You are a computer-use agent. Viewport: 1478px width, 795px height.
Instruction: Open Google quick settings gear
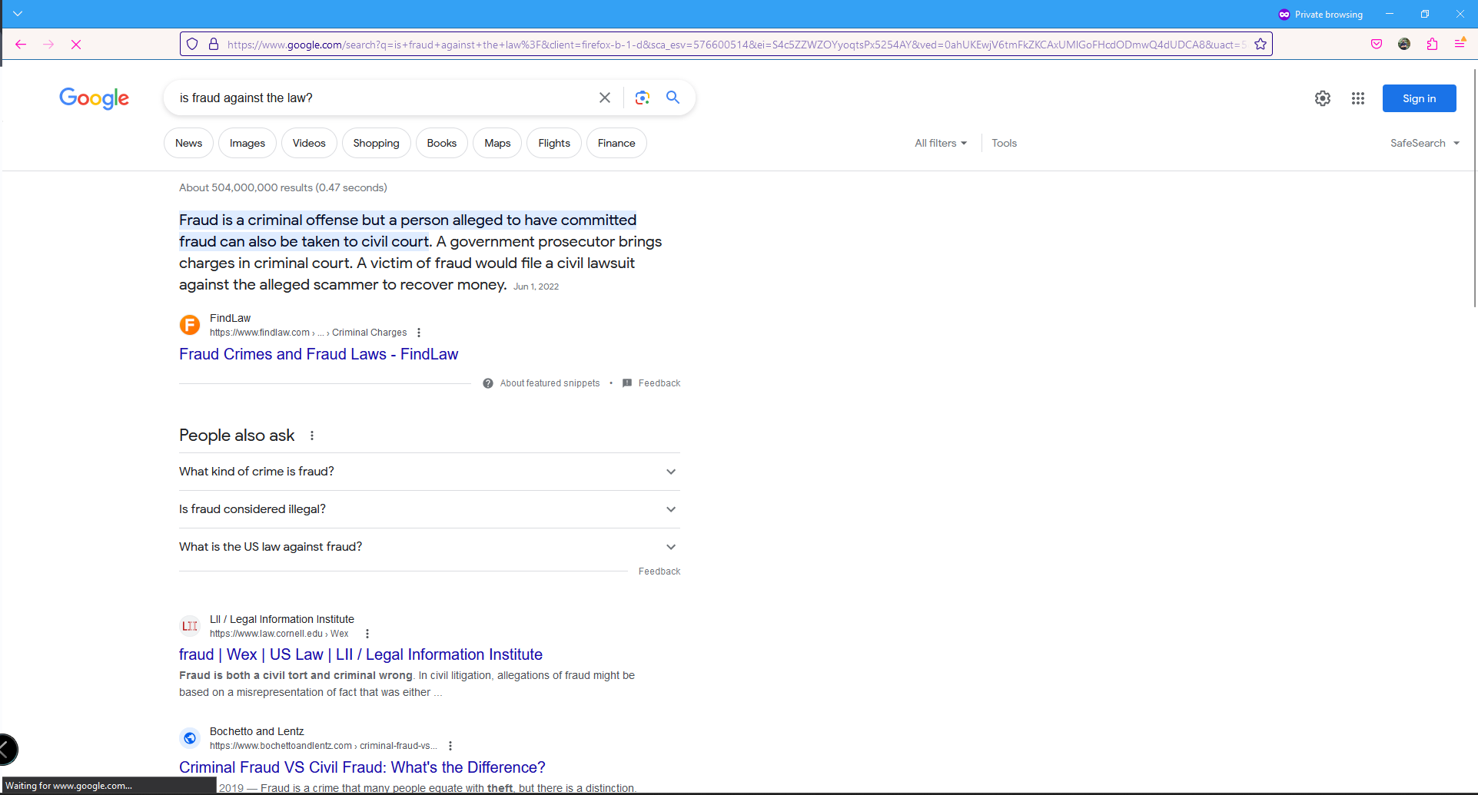(1323, 98)
